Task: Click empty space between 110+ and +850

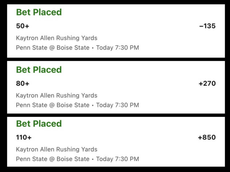Action: click(115, 138)
